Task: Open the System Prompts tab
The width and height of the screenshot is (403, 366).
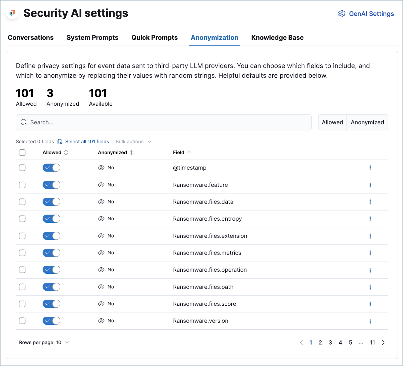Action: [x=92, y=37]
